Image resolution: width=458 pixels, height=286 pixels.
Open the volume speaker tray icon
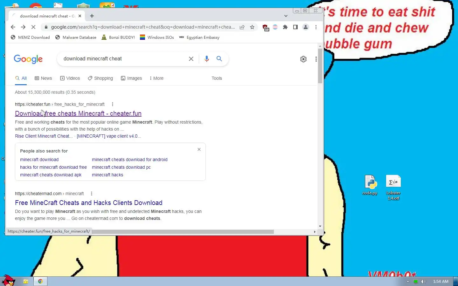coord(423,282)
